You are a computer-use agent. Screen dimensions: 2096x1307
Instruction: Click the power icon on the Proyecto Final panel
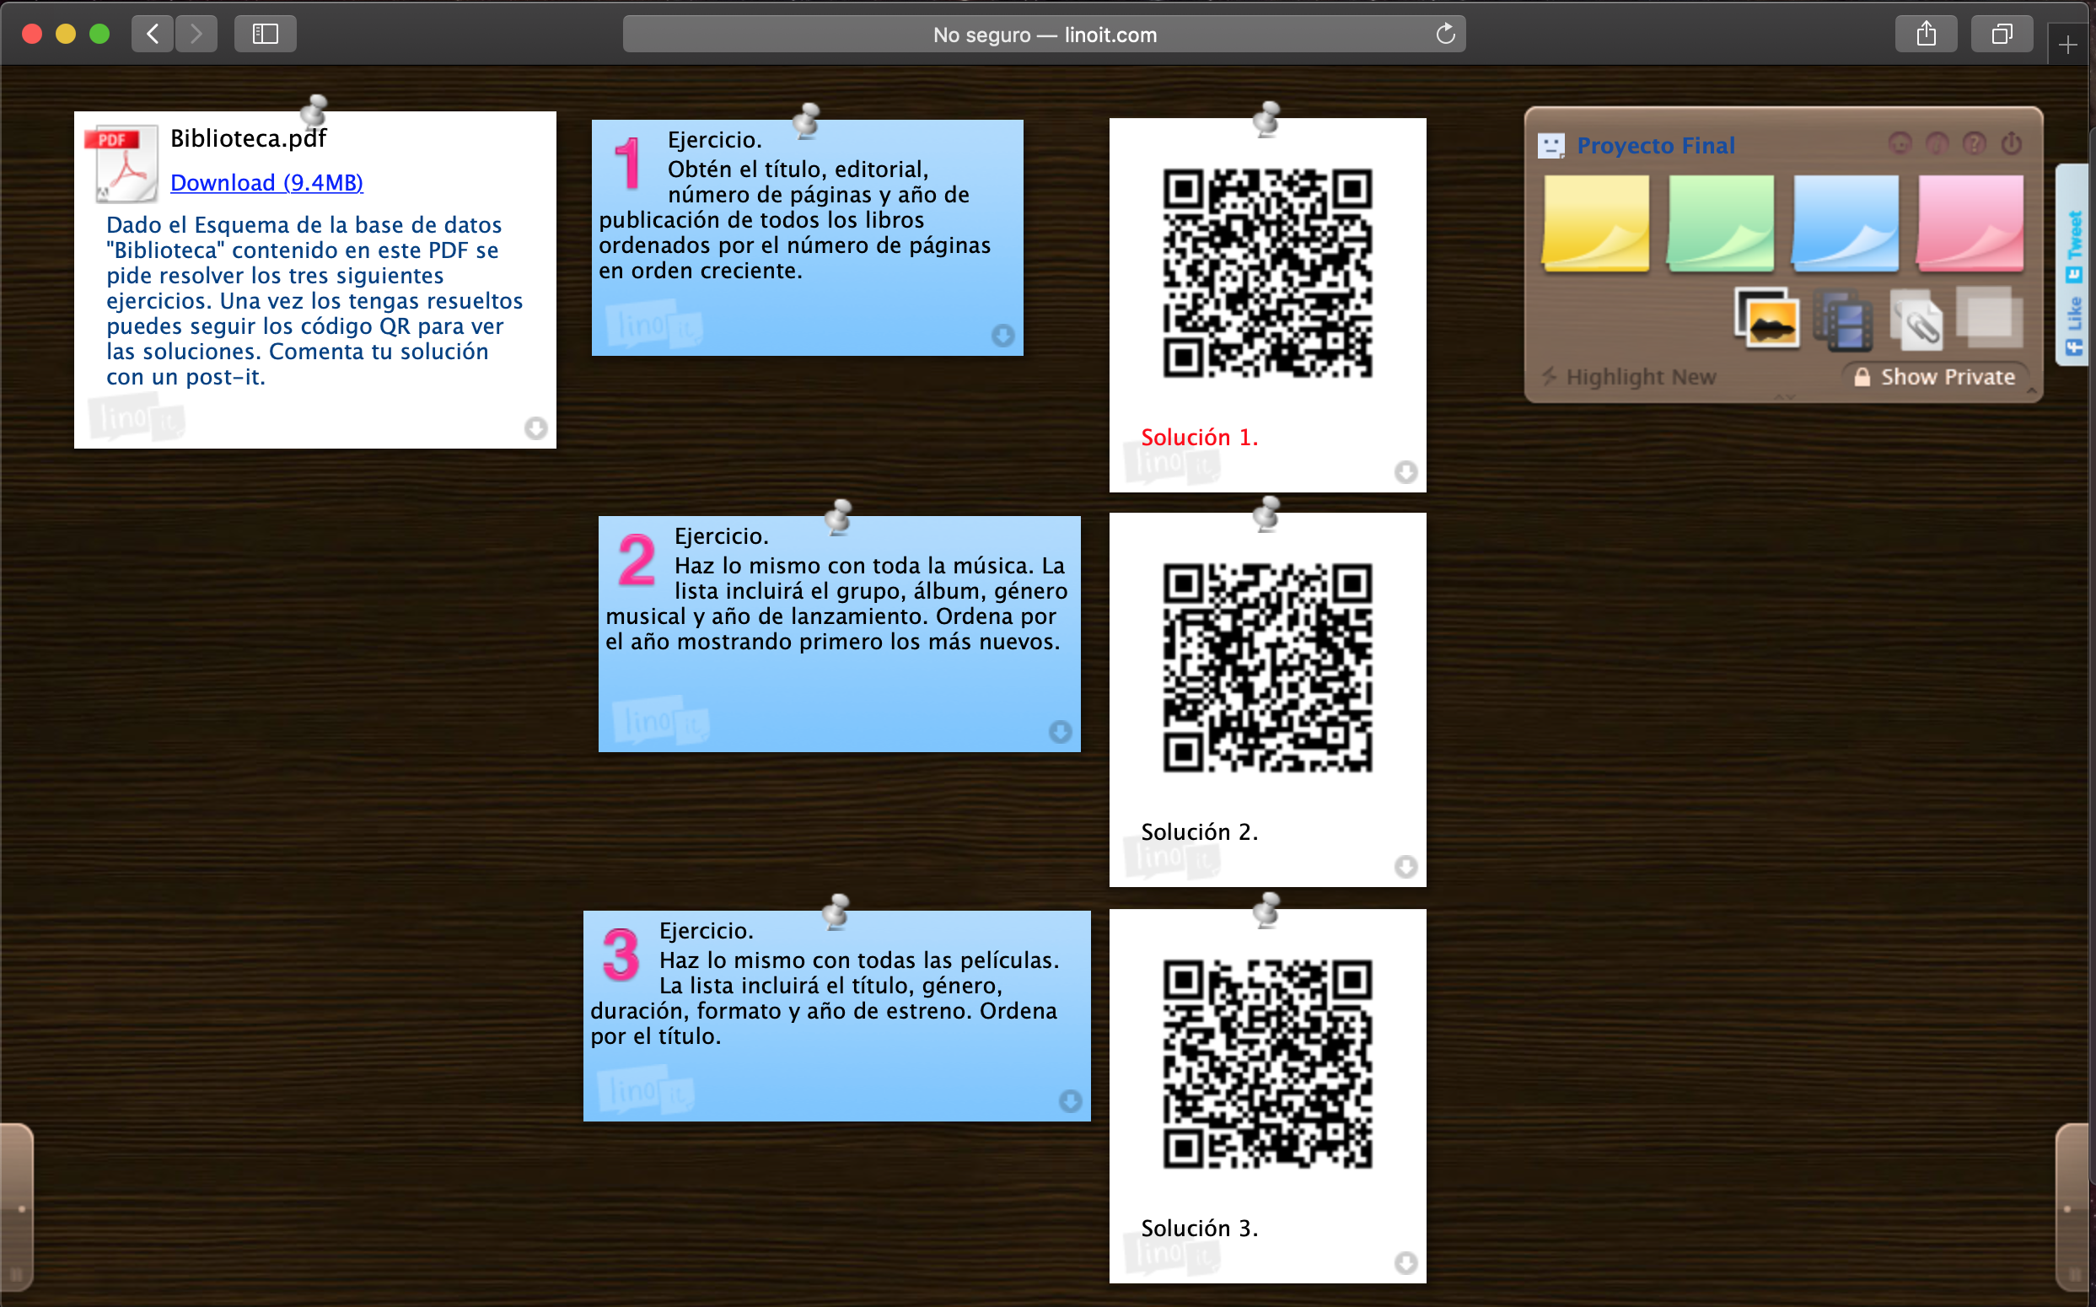point(2012,144)
